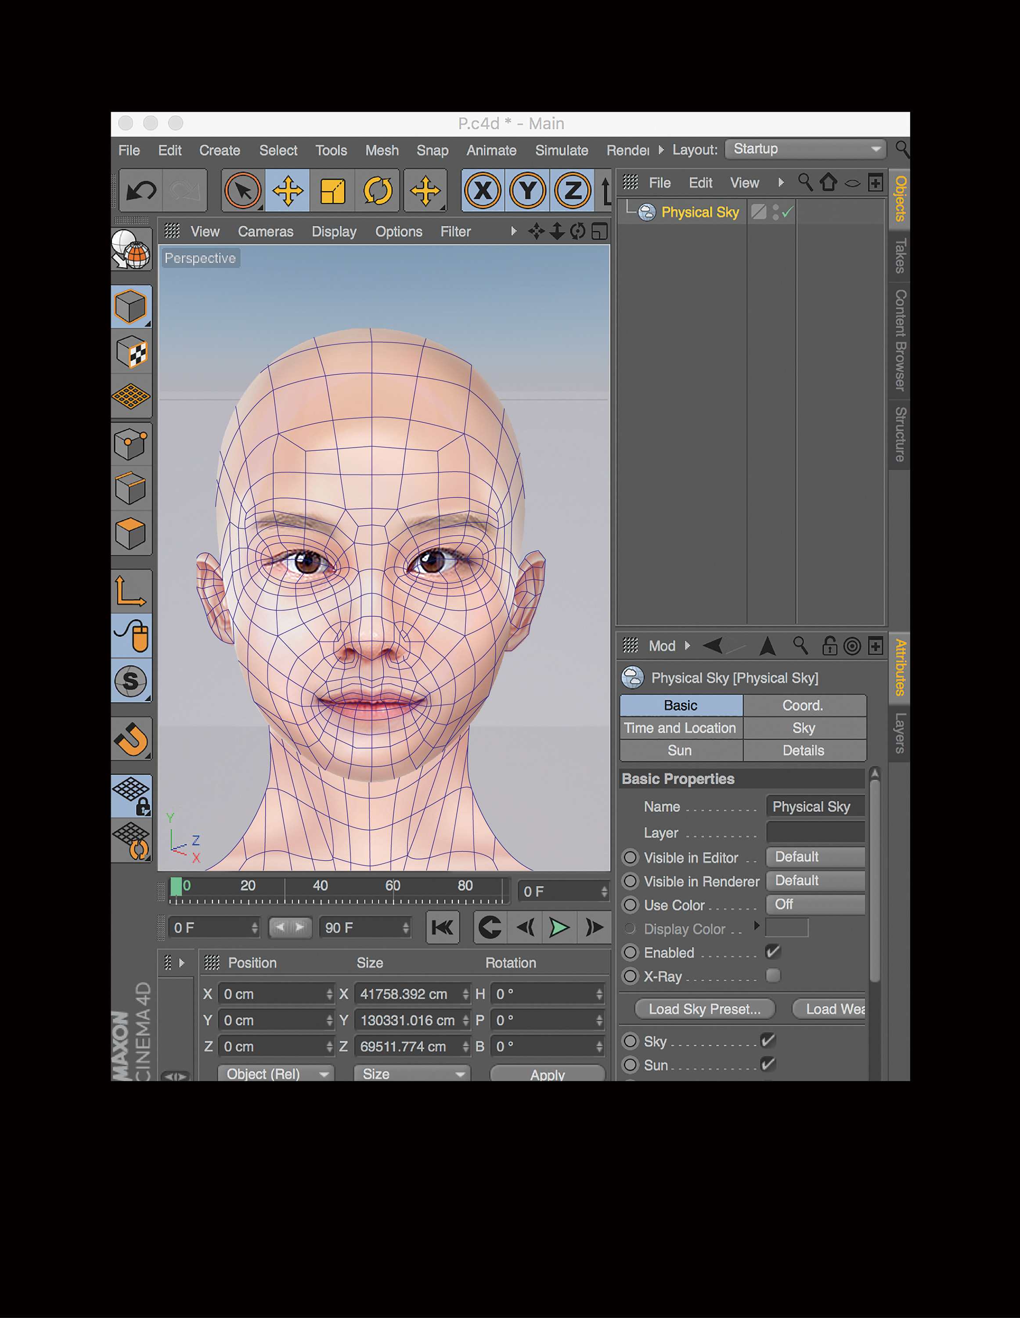The height and width of the screenshot is (1318, 1020).
Task: Click the Viewport Solo S icon
Action: point(131,681)
